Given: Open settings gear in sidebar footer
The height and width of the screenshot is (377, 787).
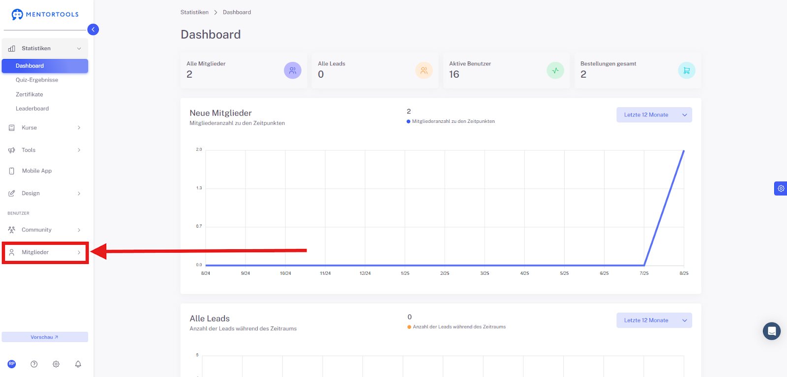Looking at the screenshot, I should coord(56,364).
